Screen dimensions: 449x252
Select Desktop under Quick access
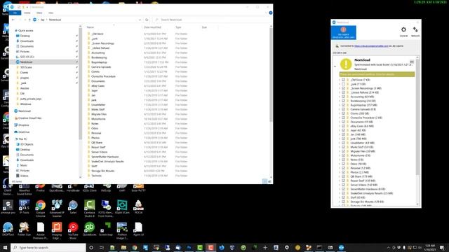click(25, 36)
